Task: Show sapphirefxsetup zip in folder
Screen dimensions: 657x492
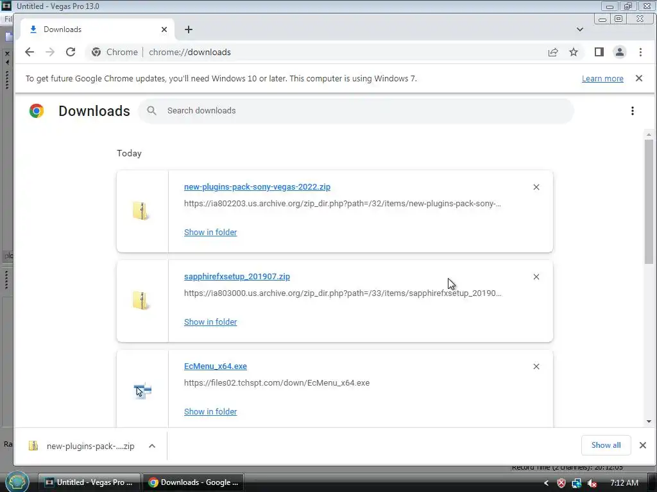Action: [210, 322]
